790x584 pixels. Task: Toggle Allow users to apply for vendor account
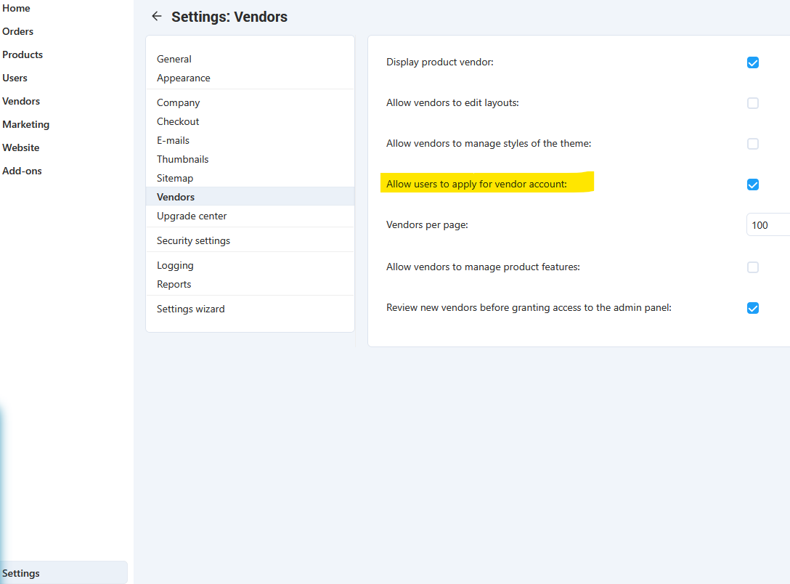point(753,184)
